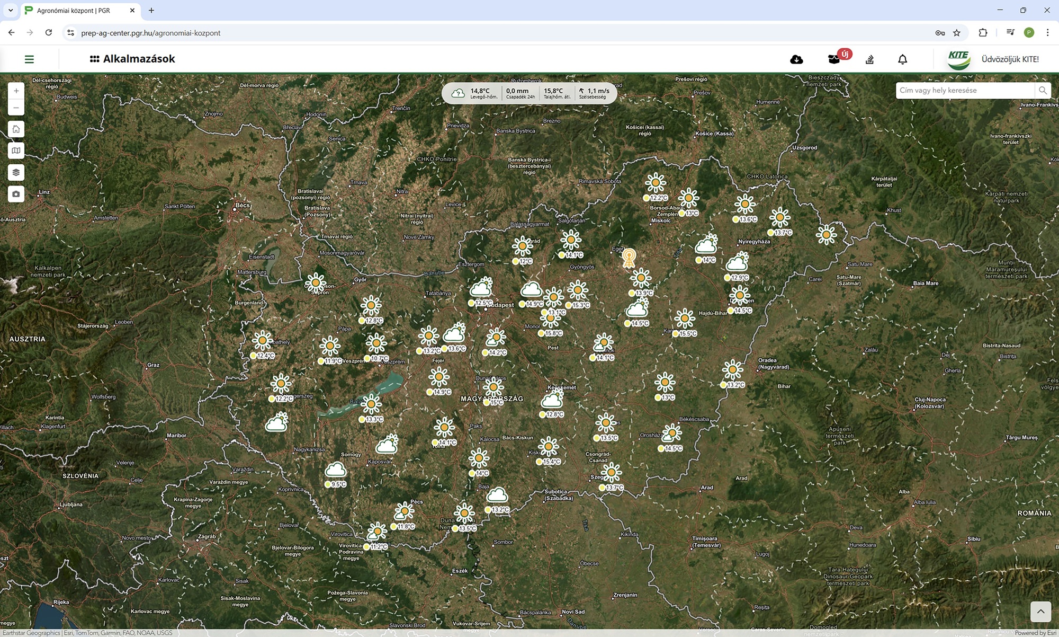Image resolution: width=1059 pixels, height=637 pixels.
Task: Click the 0,0 mm precipitation readout
Action: [520, 93]
